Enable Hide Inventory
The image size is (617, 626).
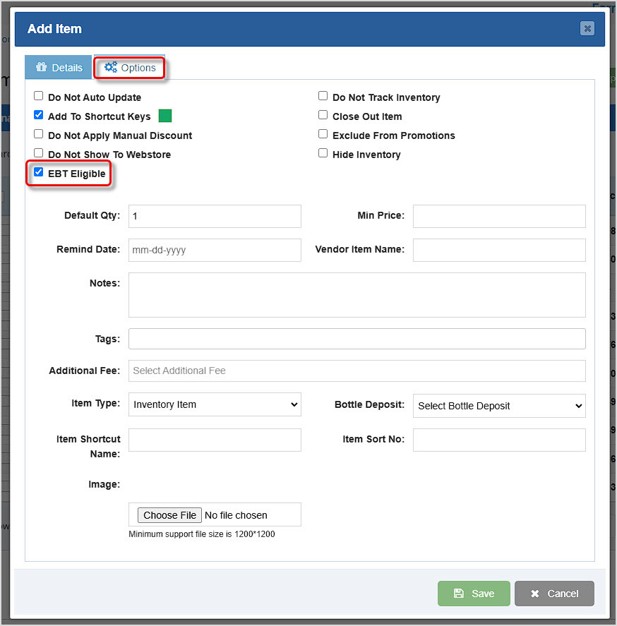pyautogui.click(x=323, y=152)
